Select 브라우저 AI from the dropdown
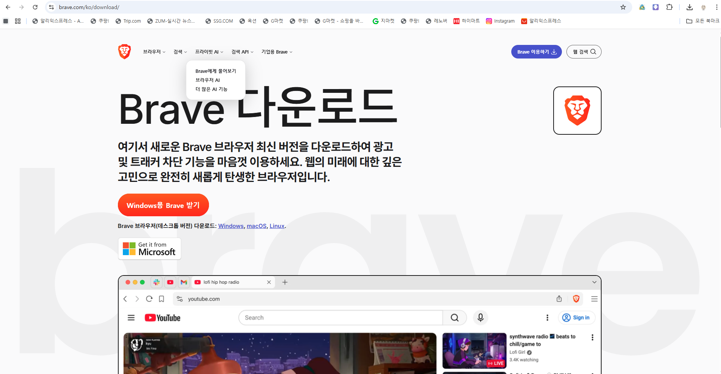The width and height of the screenshot is (721, 374). [x=207, y=80]
